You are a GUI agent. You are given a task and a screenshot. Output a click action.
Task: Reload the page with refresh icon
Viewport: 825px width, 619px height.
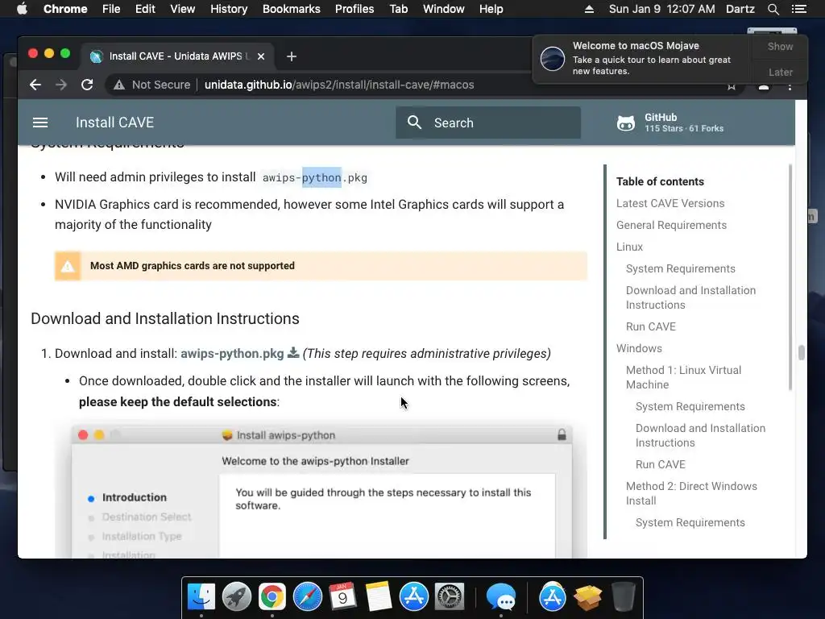click(87, 85)
